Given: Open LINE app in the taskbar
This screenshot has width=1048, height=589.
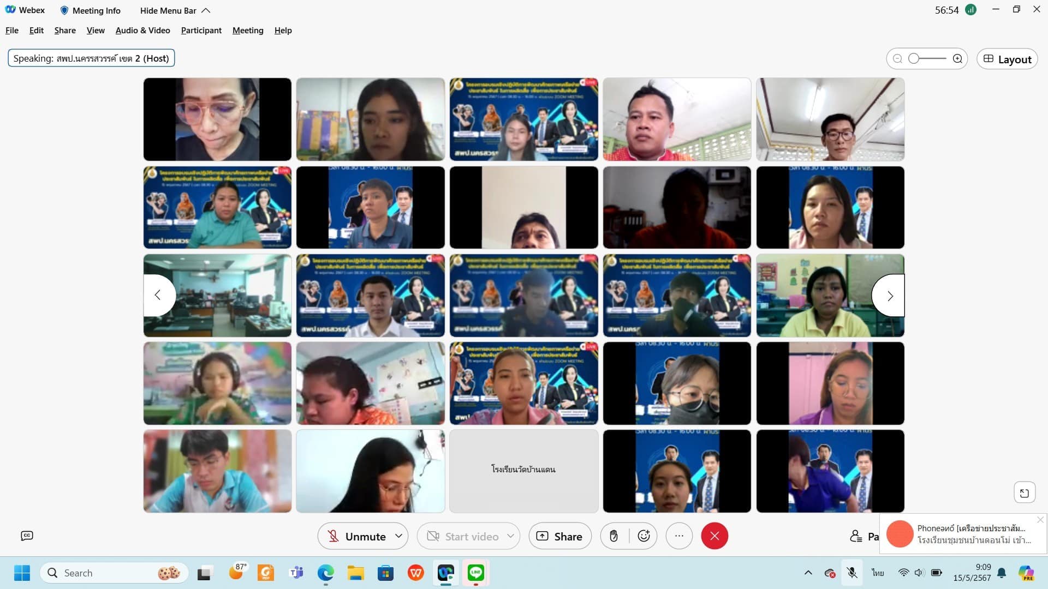Looking at the screenshot, I should [x=475, y=573].
